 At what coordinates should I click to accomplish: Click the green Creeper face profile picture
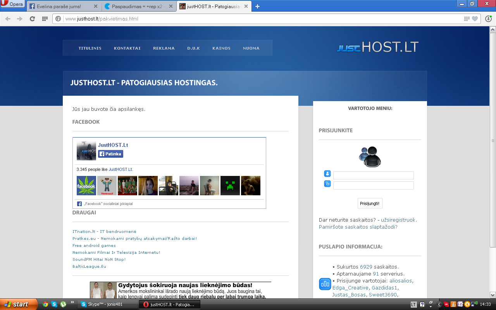tap(230, 186)
